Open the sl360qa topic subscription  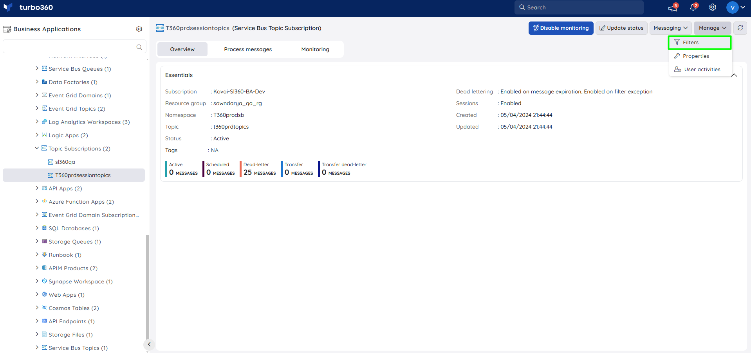(65, 162)
